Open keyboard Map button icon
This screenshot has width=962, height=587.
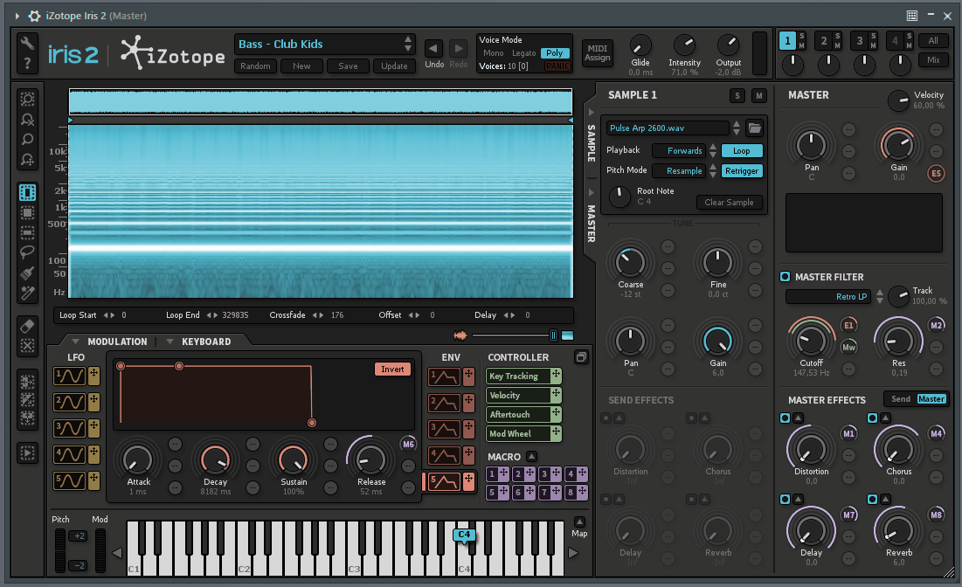tap(579, 521)
